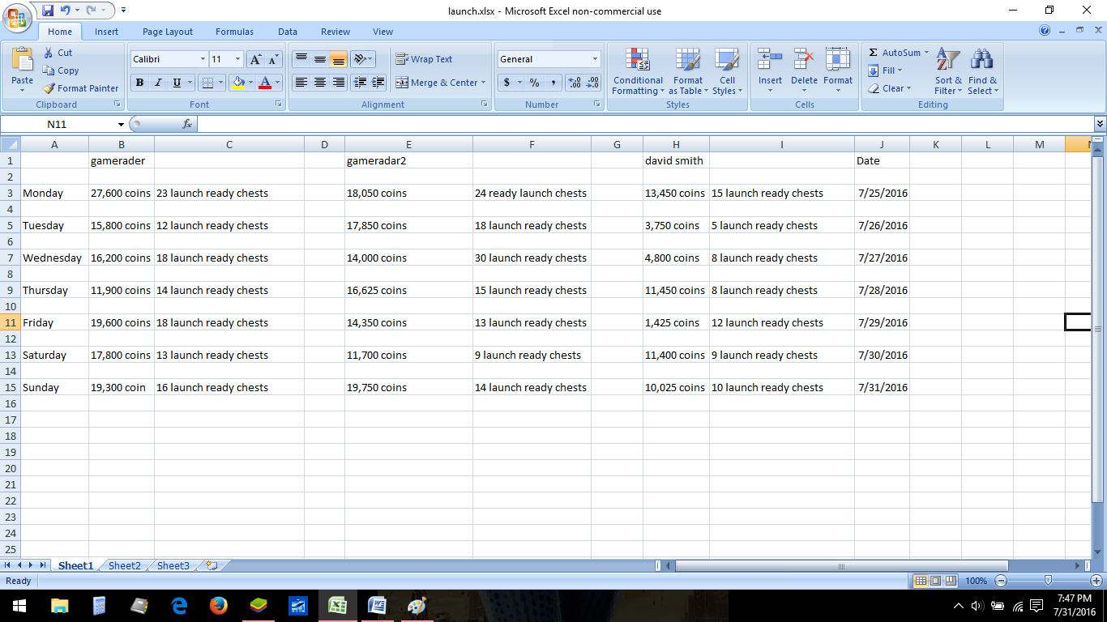Open Cell Styles gallery
1107x622 pixels.
(x=727, y=70)
